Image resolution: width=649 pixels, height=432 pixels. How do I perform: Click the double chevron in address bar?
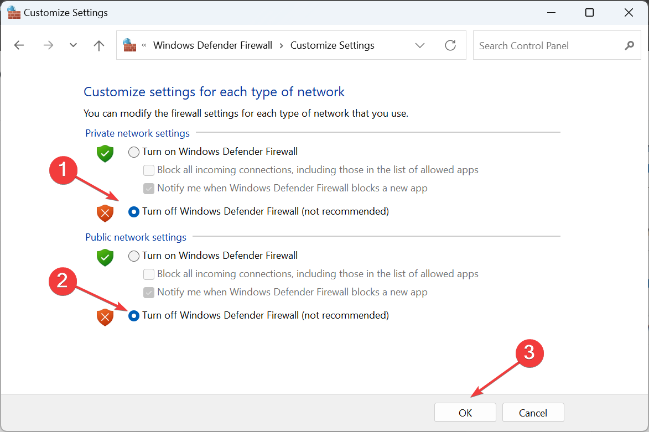[x=144, y=45]
